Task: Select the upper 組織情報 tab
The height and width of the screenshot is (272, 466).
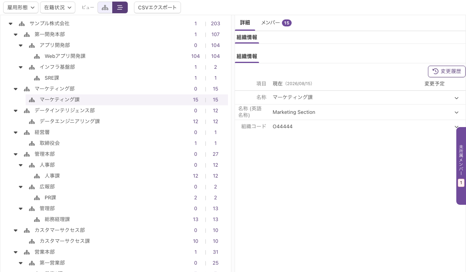Action: click(x=247, y=38)
